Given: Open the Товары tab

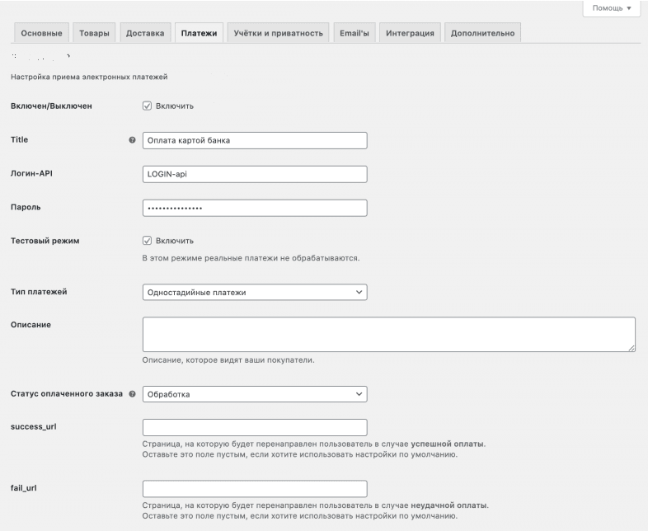Looking at the screenshot, I should coord(94,32).
